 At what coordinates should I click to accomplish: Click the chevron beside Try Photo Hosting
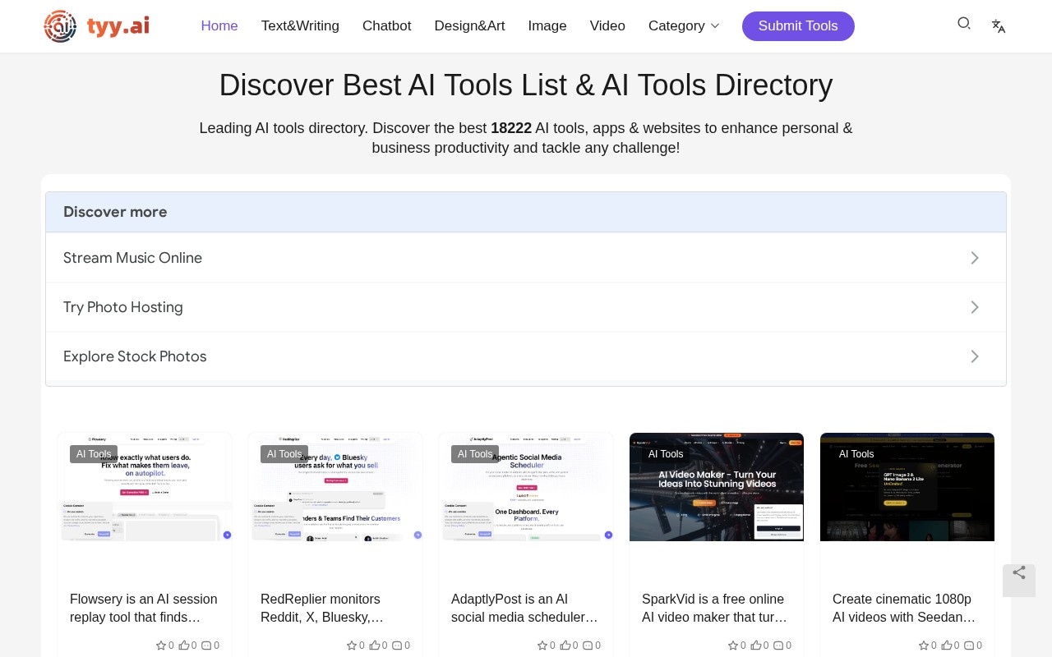(x=975, y=307)
